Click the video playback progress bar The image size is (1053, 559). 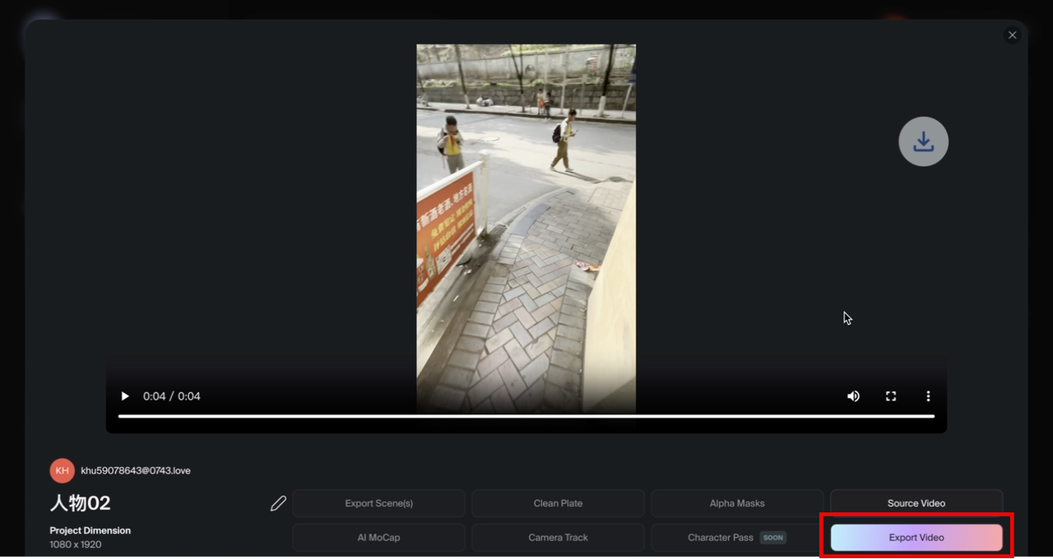[526, 417]
